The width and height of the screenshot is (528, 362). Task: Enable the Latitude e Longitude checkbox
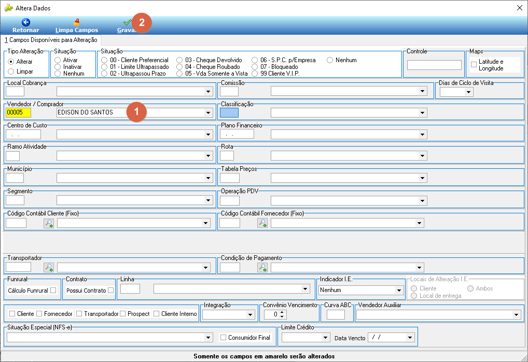474,65
